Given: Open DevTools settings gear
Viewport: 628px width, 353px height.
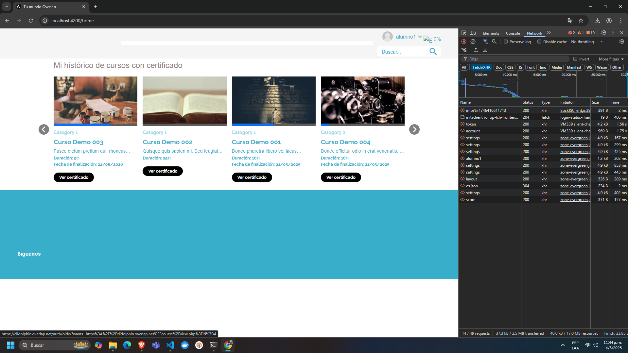Looking at the screenshot, I should (x=604, y=33).
